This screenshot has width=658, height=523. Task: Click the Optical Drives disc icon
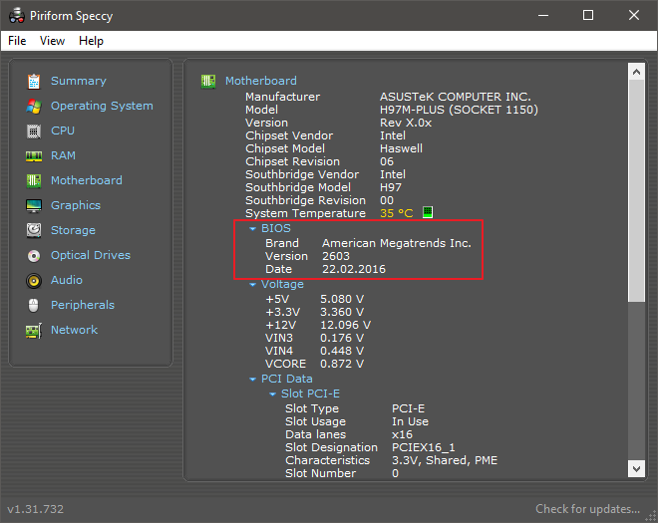point(34,255)
